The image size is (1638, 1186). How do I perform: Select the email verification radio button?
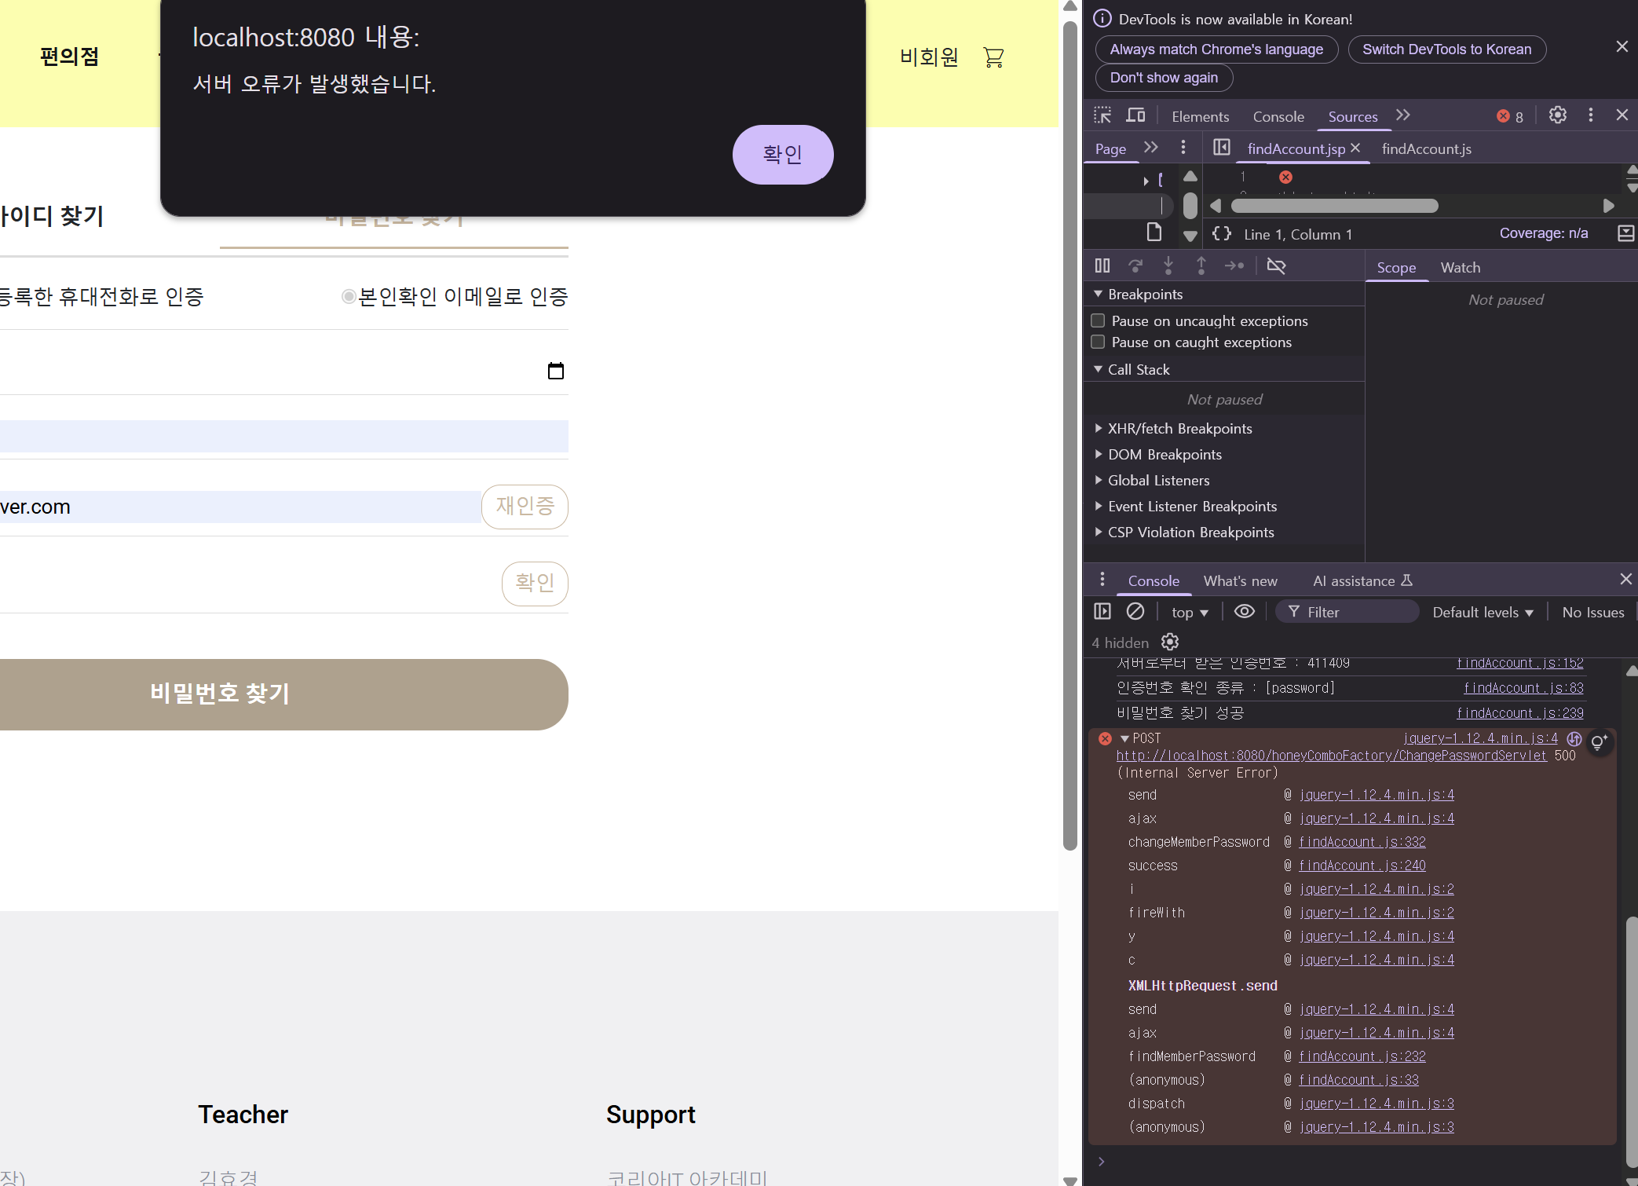[x=349, y=297]
